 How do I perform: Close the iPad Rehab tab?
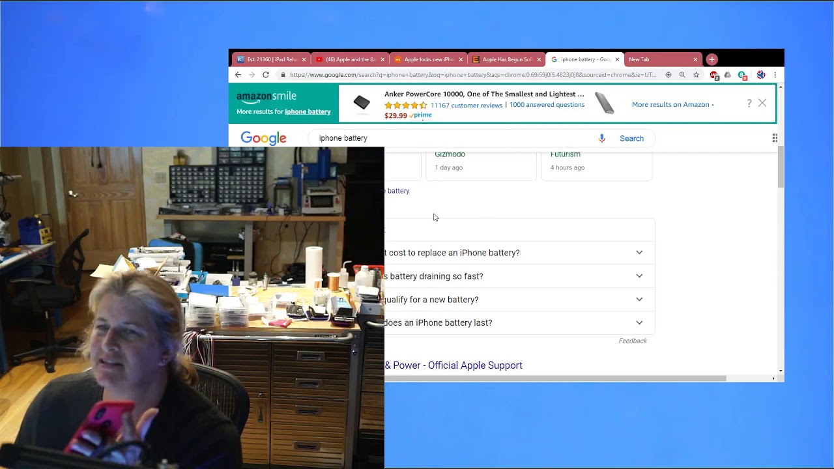pyautogui.click(x=304, y=59)
